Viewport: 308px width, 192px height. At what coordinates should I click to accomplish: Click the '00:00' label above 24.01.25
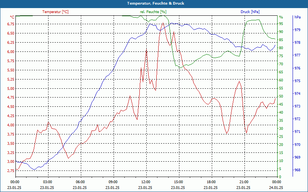[276, 182]
